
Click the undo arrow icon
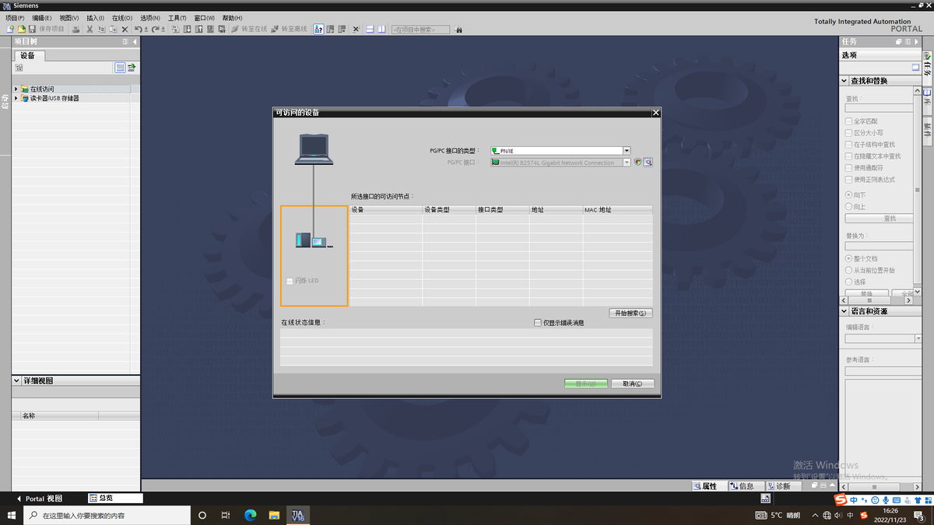(139, 30)
